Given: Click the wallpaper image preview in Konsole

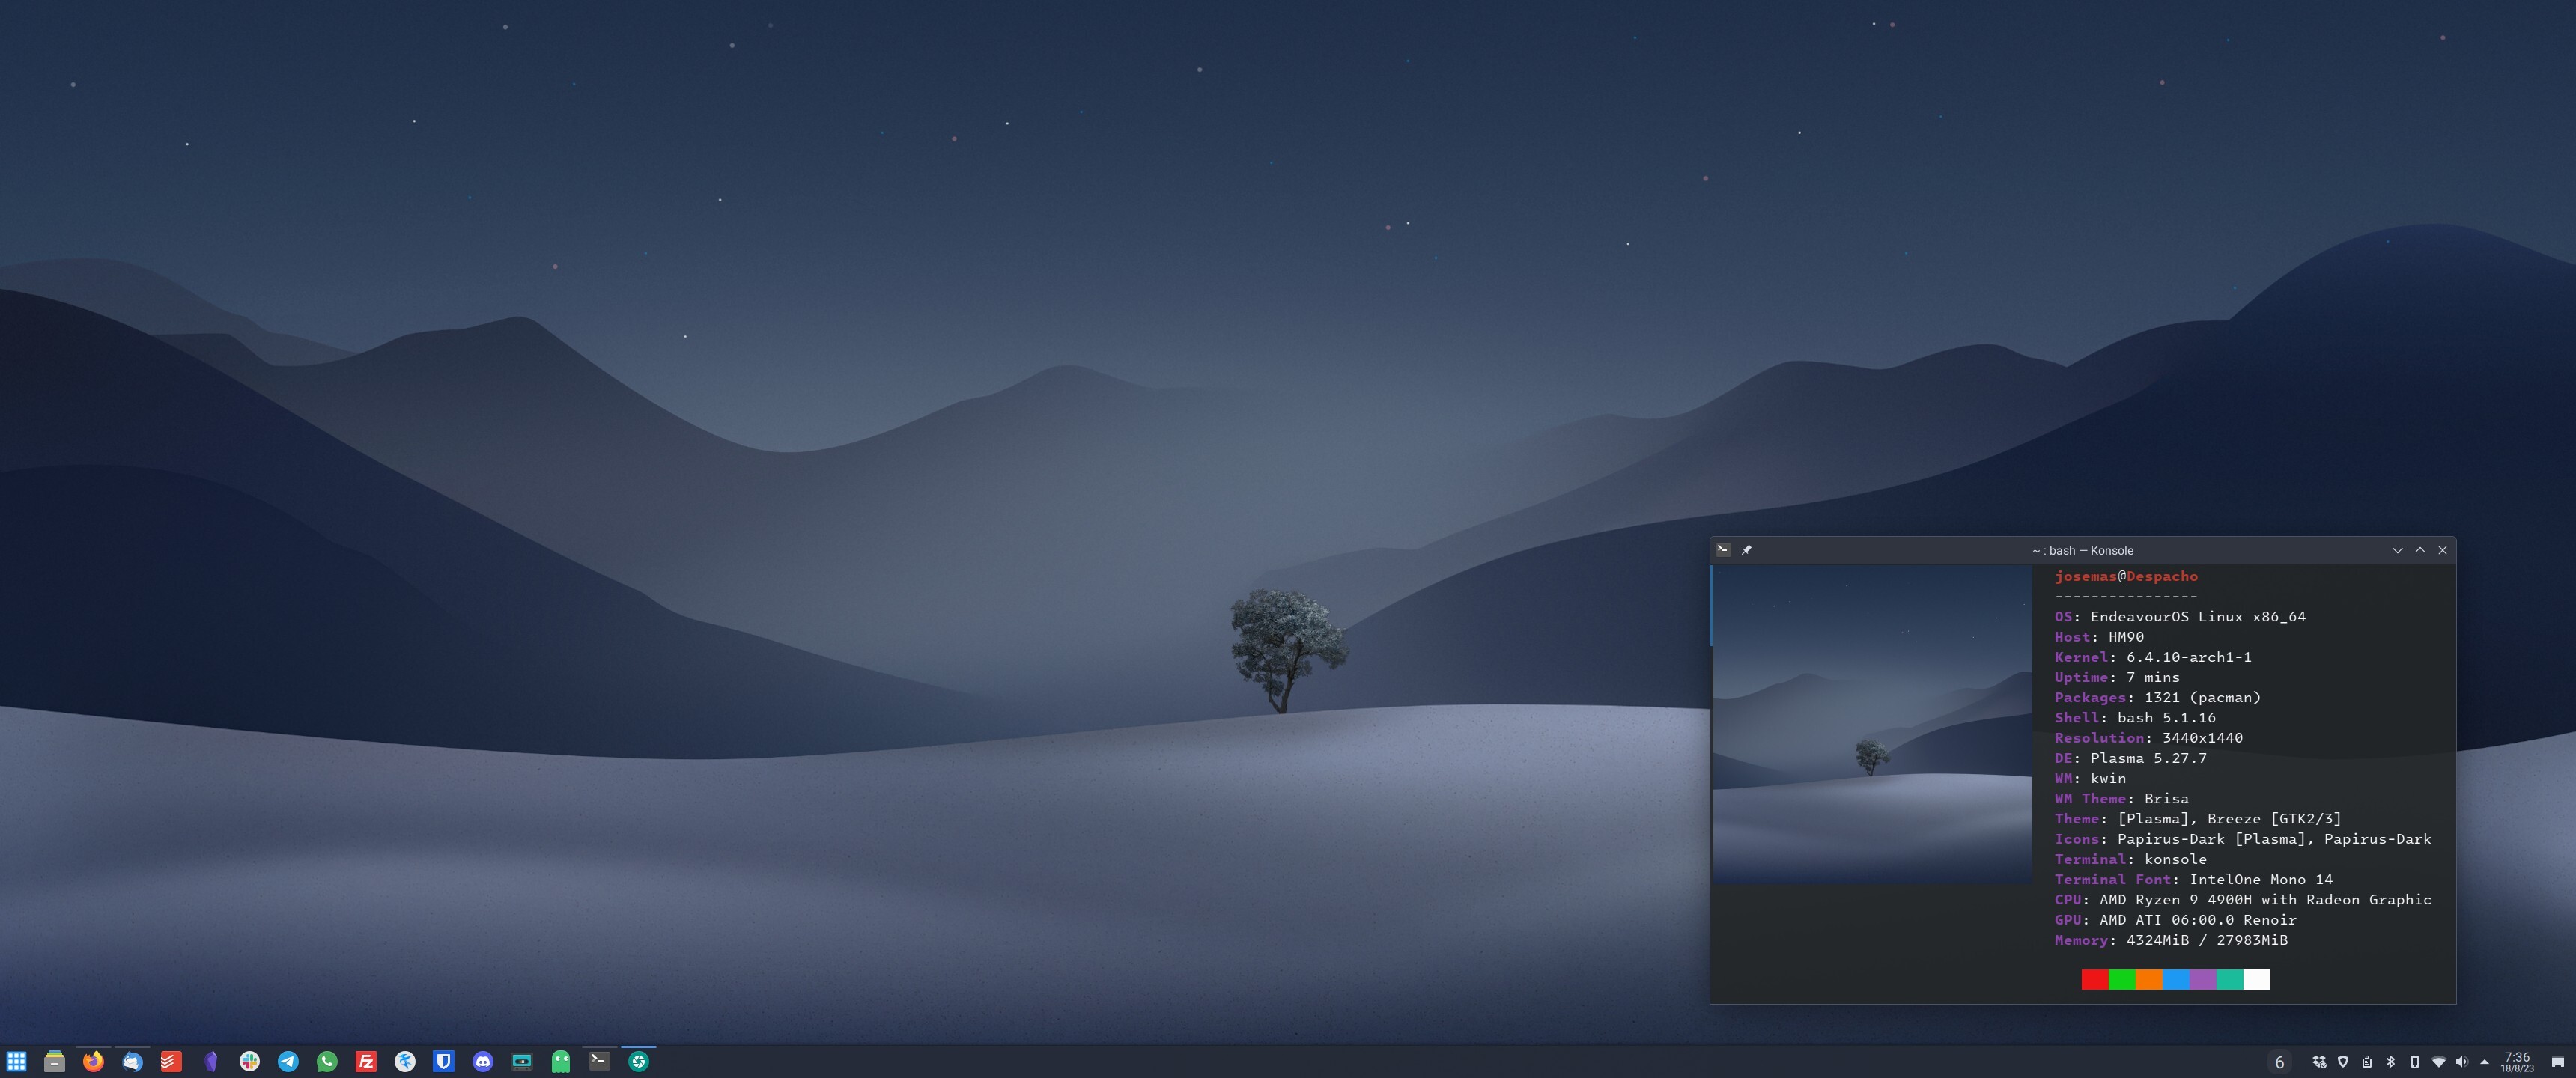Looking at the screenshot, I should click(x=1872, y=724).
